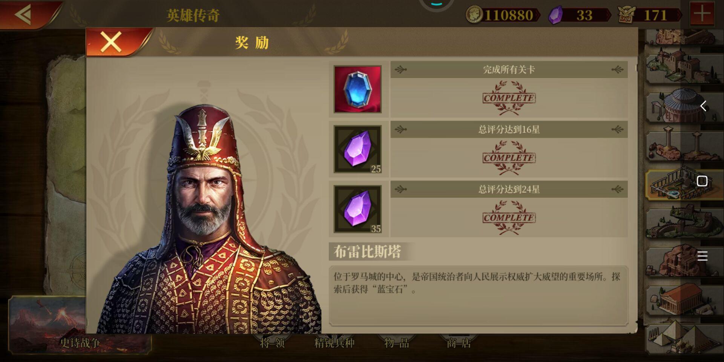Open the 物品 items tab

(x=397, y=343)
